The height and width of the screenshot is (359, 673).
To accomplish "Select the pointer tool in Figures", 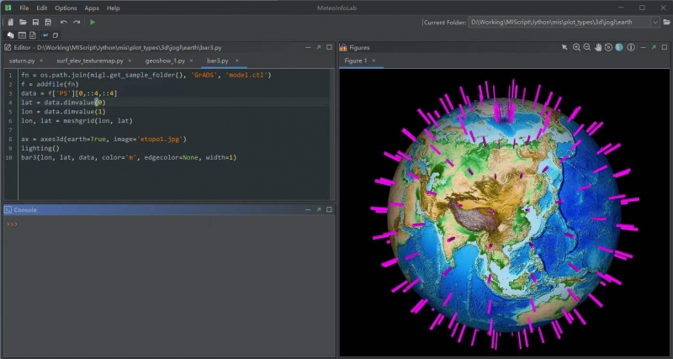I will click(x=564, y=48).
